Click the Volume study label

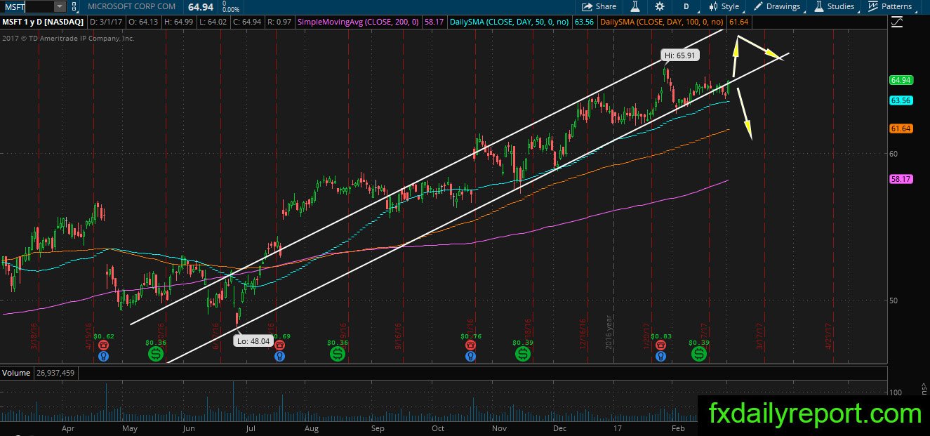[15, 373]
